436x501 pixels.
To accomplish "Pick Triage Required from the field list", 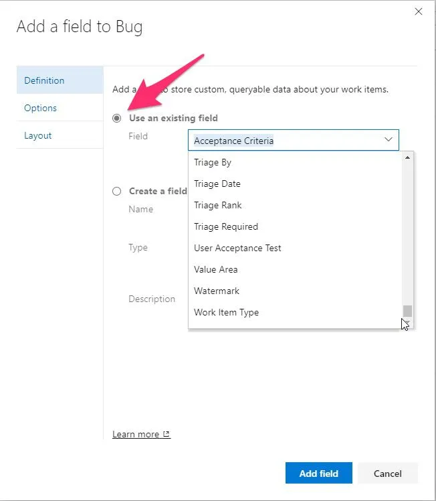I will click(226, 226).
